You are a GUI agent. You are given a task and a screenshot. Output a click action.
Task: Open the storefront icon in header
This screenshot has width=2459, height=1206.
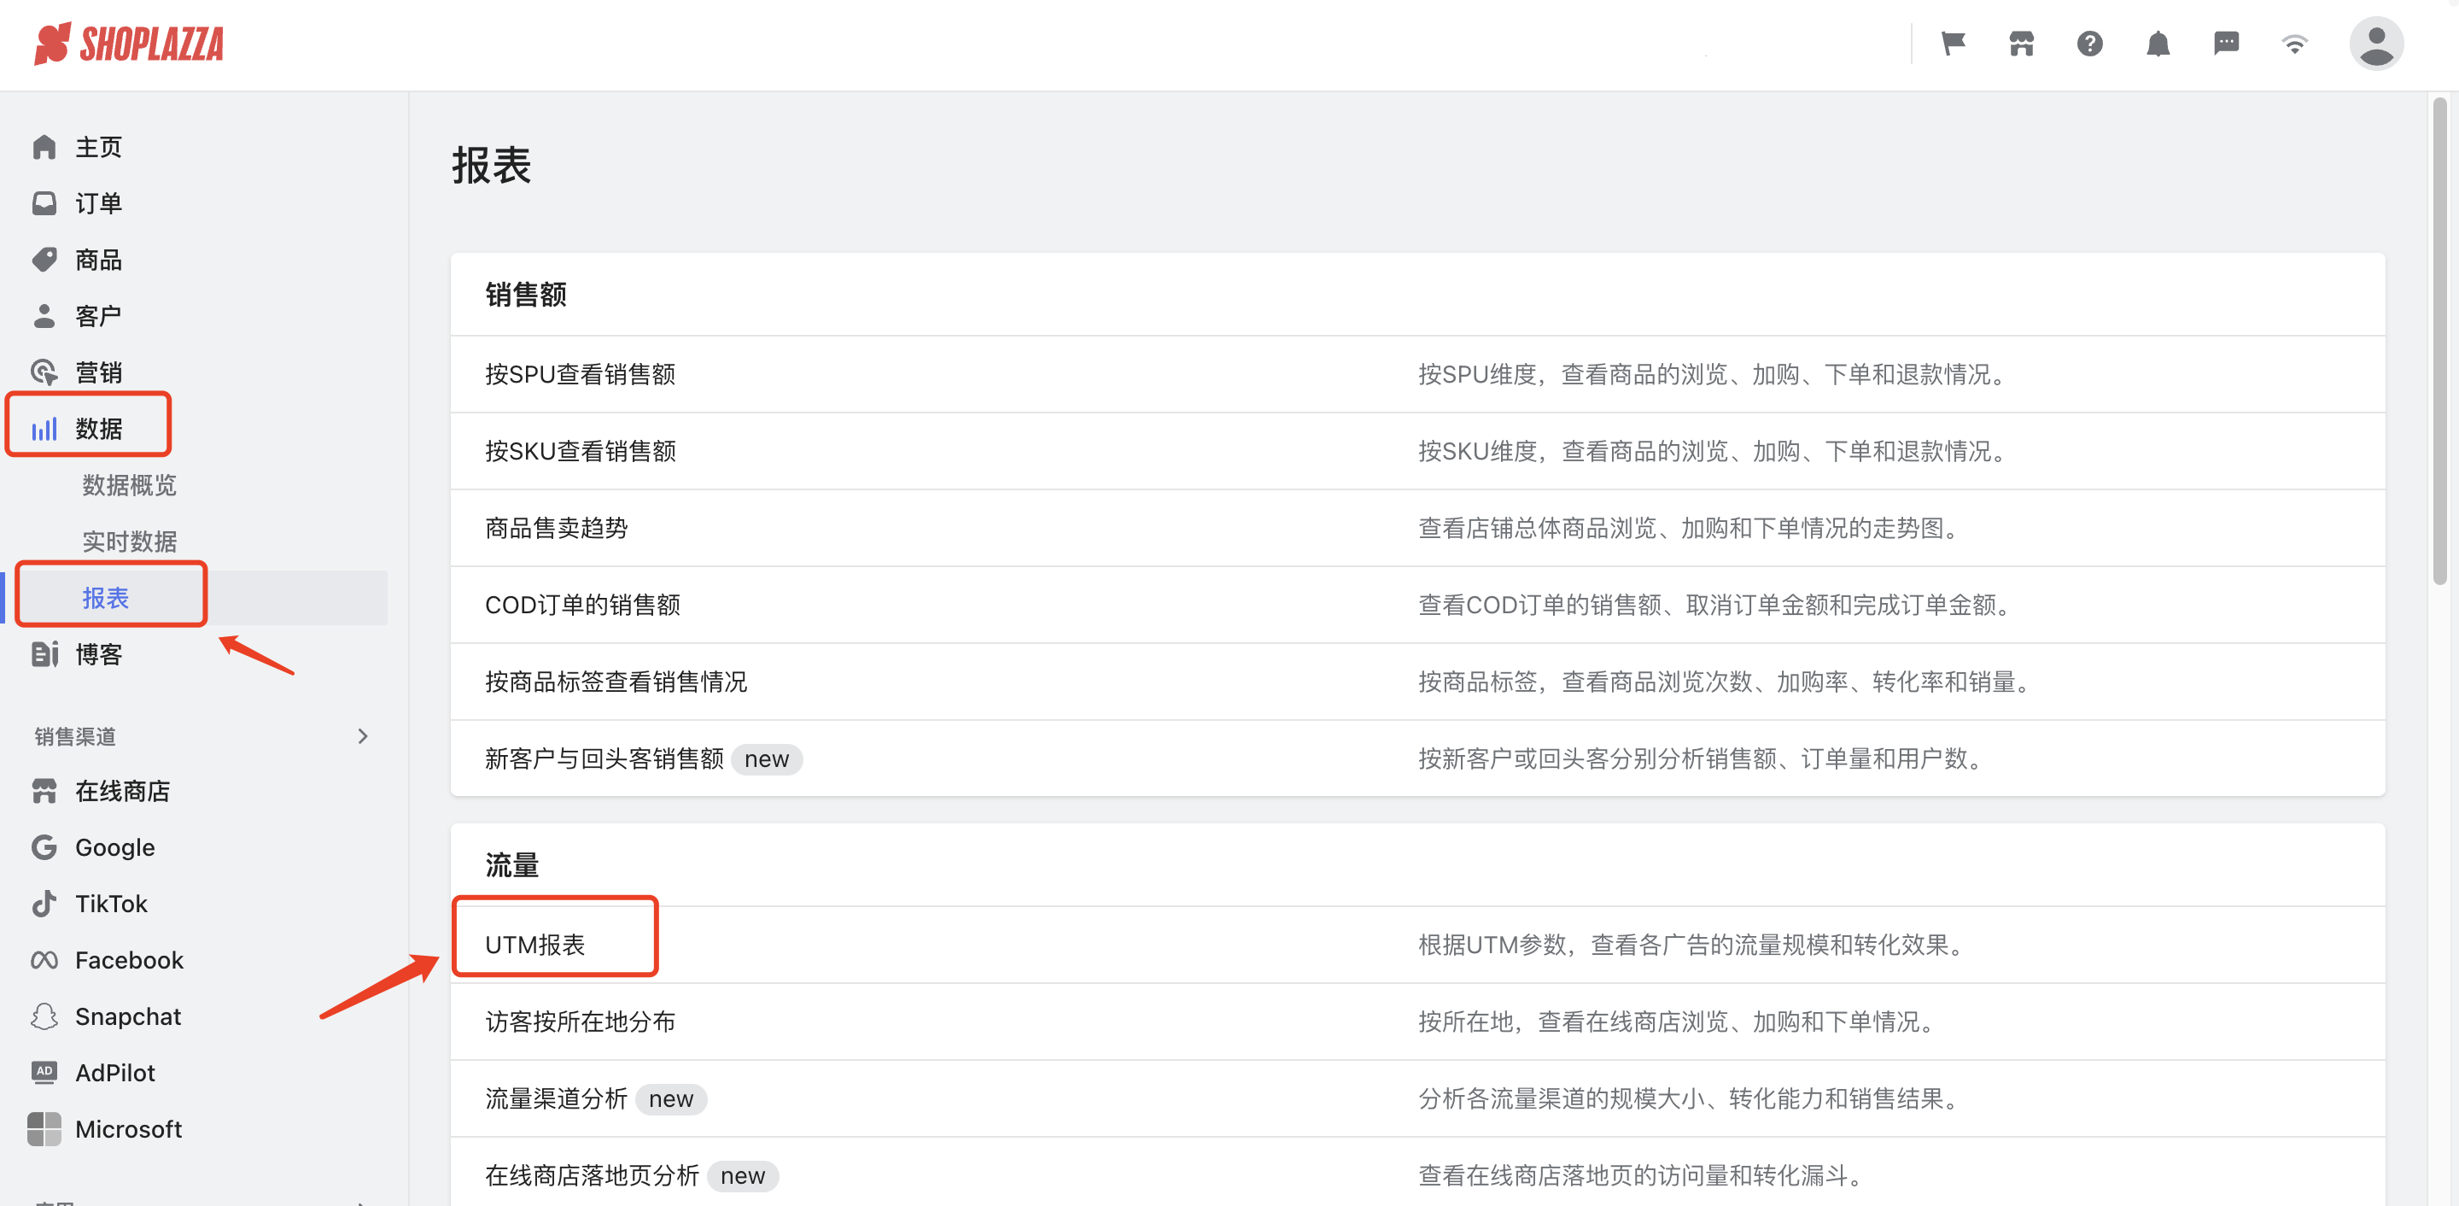click(x=2021, y=44)
